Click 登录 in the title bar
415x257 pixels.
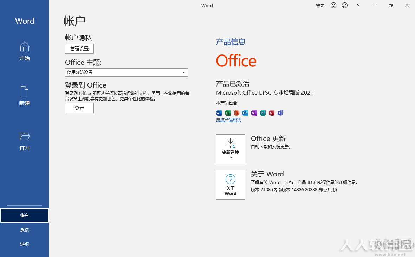320,5
